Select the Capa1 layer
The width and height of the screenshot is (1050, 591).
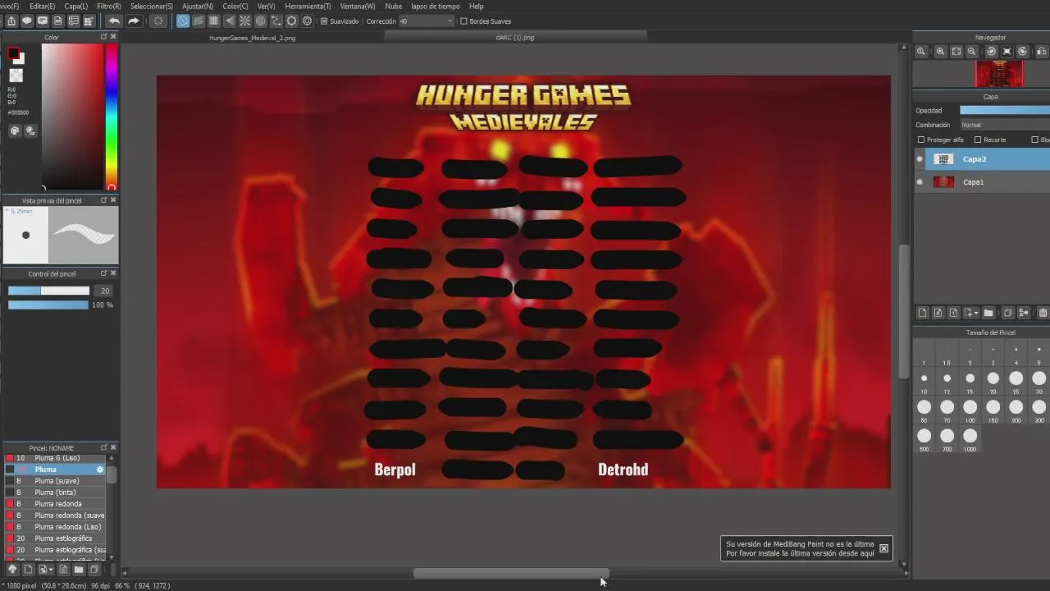(x=983, y=182)
